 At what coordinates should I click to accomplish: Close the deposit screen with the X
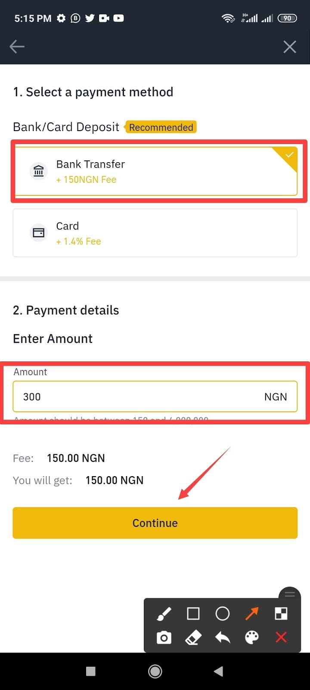click(290, 47)
